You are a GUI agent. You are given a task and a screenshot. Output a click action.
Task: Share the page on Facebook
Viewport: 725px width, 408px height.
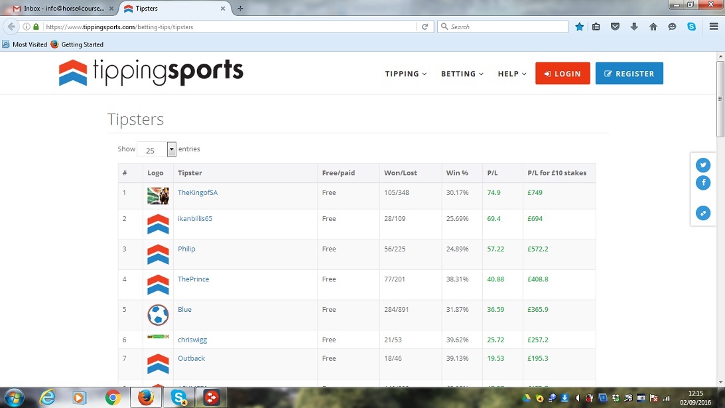[703, 182]
